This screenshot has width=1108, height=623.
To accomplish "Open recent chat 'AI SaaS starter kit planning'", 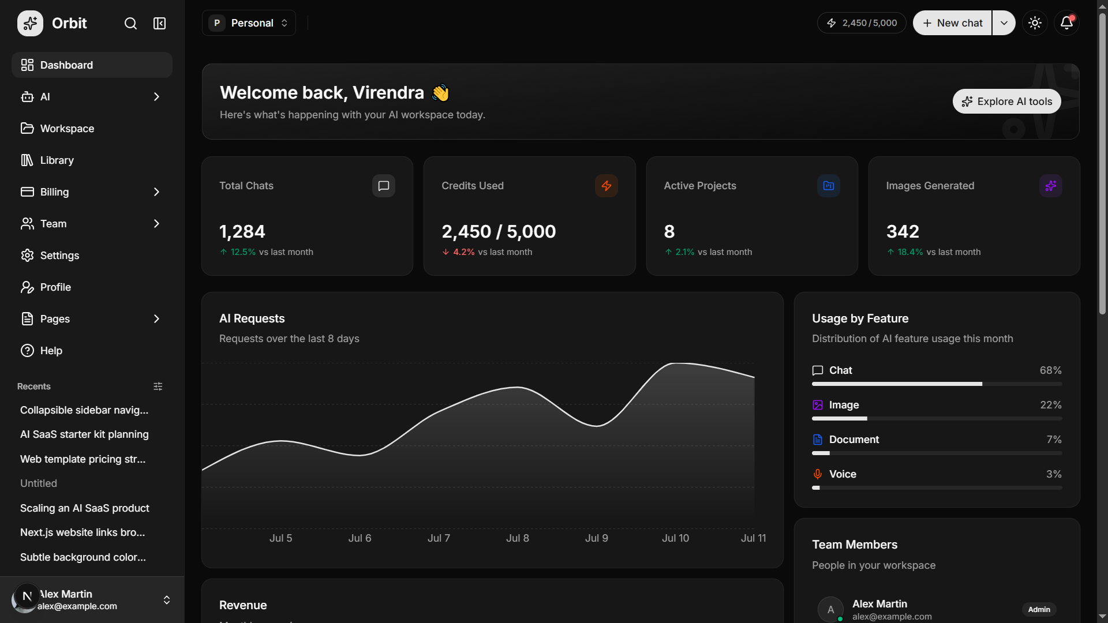I will point(84,434).
